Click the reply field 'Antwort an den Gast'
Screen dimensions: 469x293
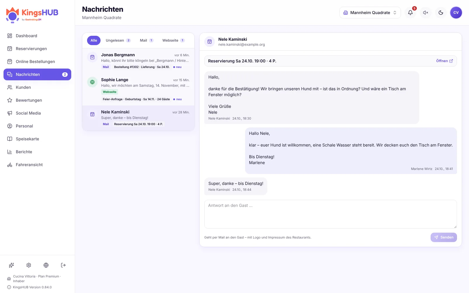pos(330,214)
